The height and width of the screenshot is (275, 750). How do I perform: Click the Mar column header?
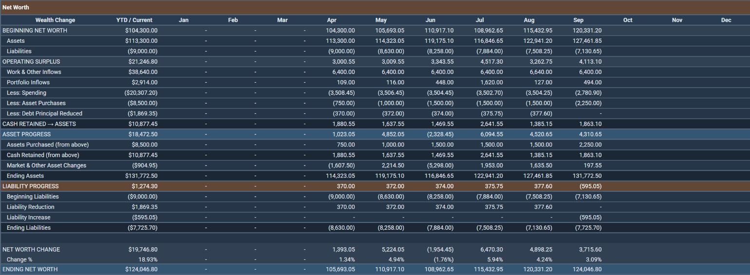point(282,20)
